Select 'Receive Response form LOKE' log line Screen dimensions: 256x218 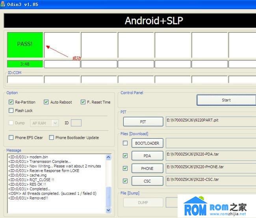(44, 171)
